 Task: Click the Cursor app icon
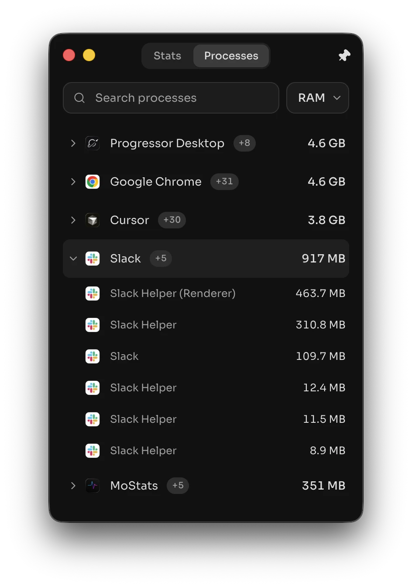pyautogui.click(x=93, y=220)
